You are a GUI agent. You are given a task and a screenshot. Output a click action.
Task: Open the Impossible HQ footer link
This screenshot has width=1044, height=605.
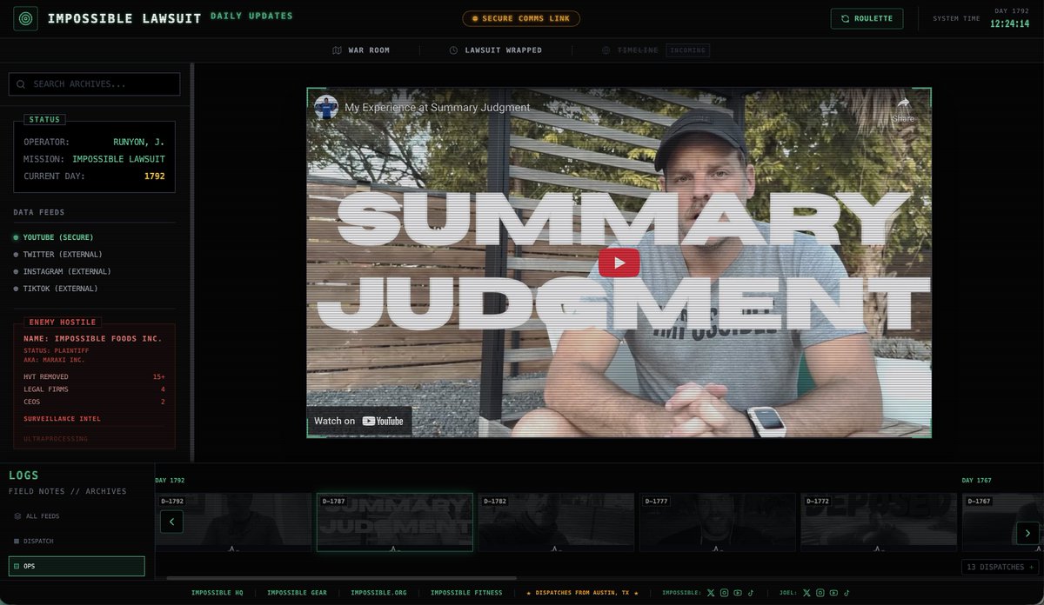pos(217,593)
